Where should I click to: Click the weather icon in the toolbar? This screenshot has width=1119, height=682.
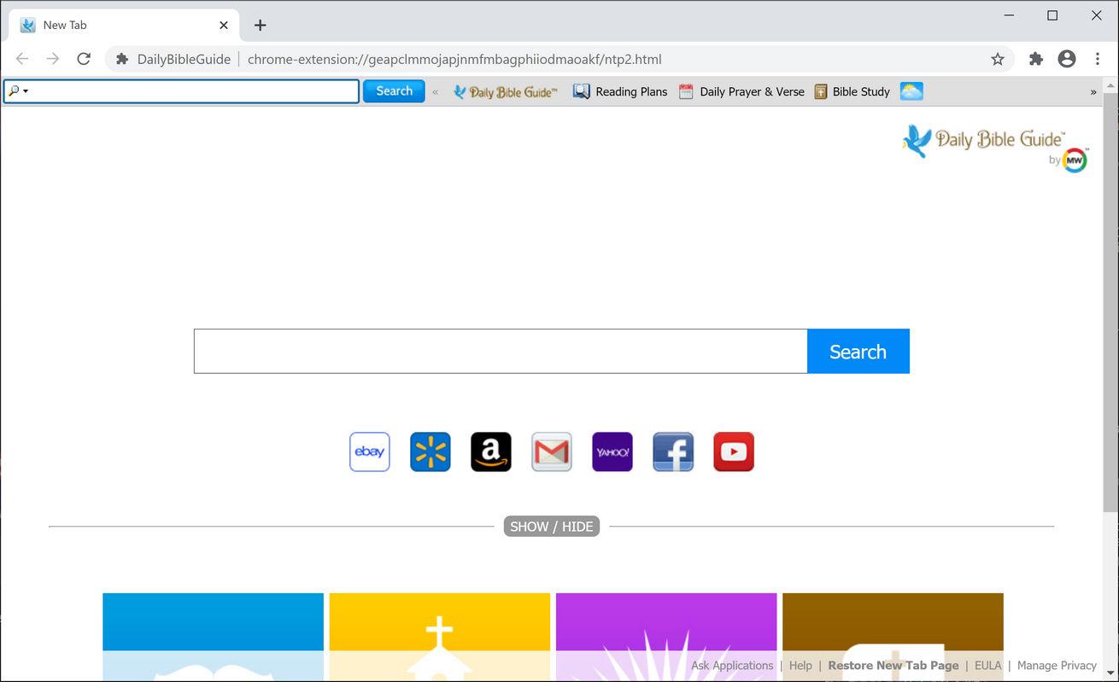pyautogui.click(x=911, y=91)
